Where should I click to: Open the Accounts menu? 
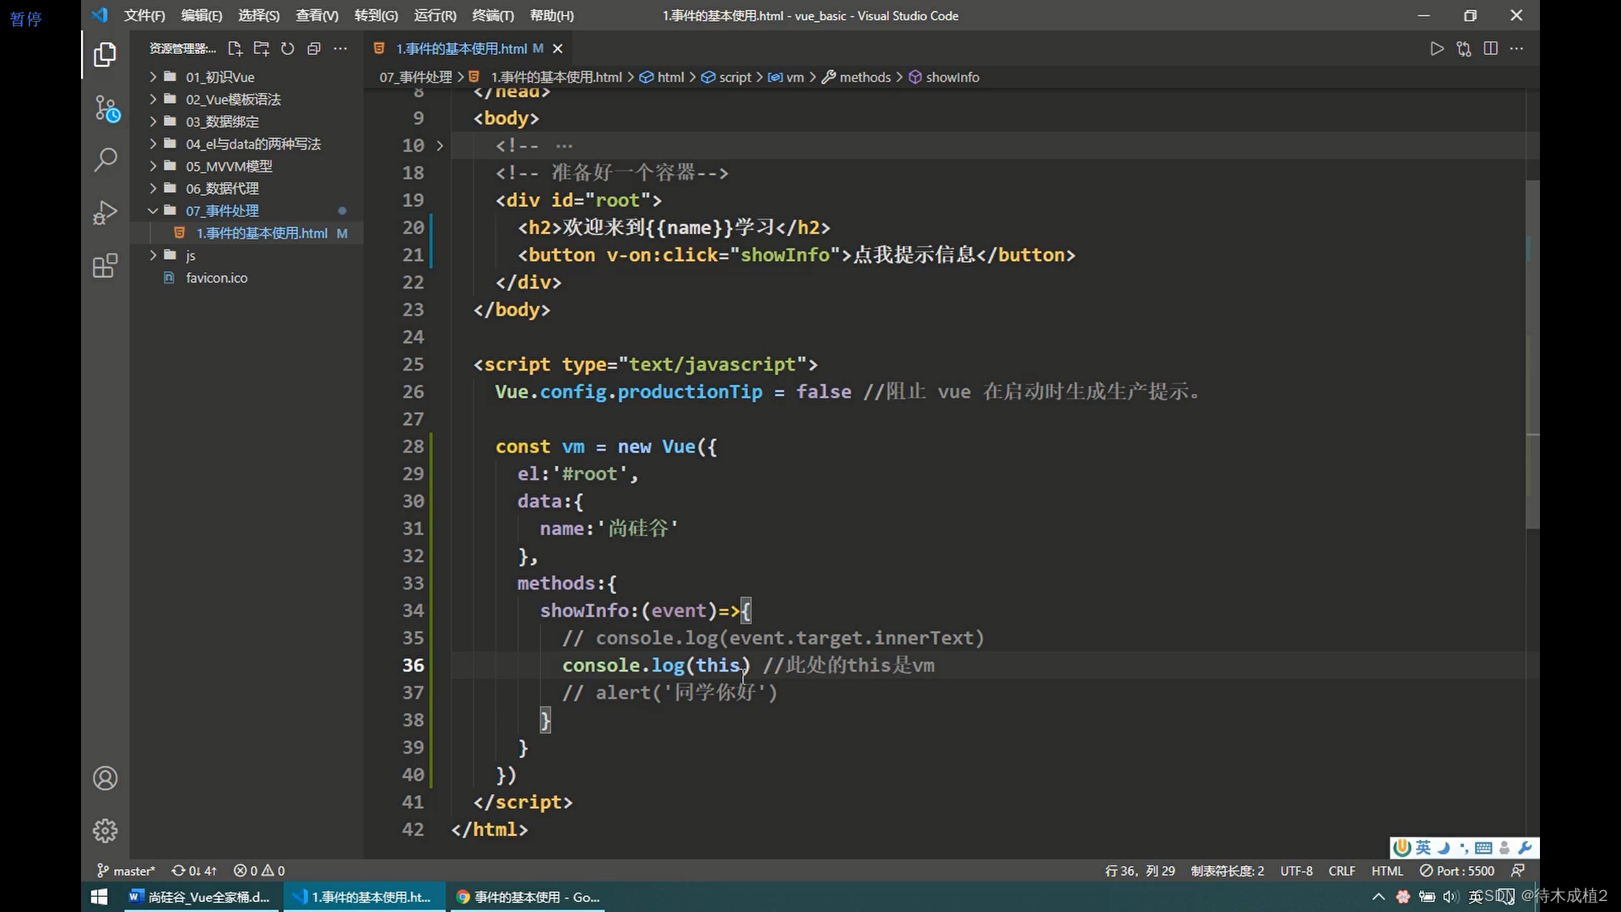[x=105, y=778]
